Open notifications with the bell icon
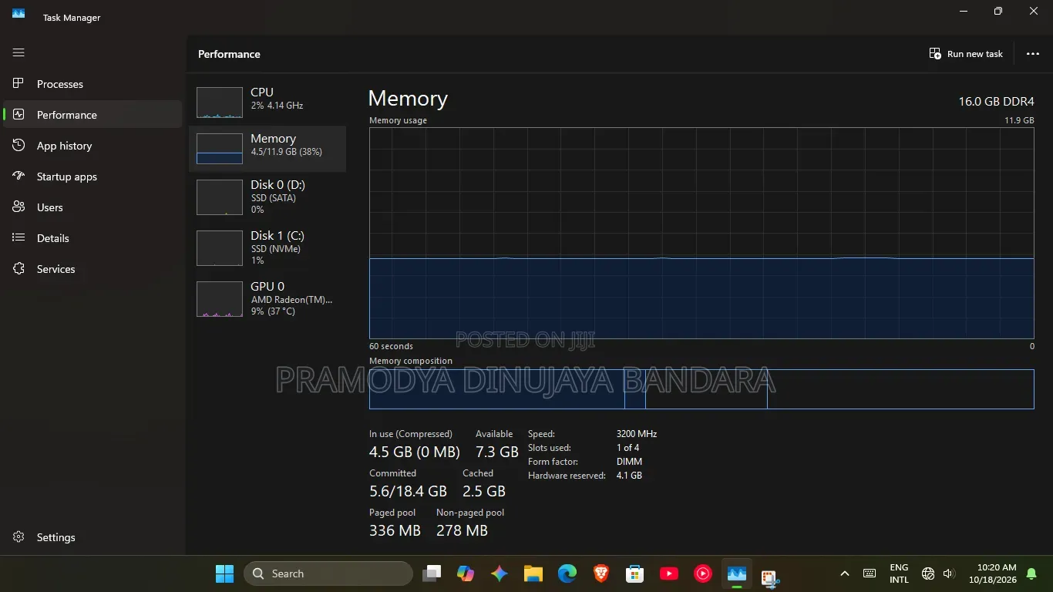1053x592 pixels. coord(1032,573)
